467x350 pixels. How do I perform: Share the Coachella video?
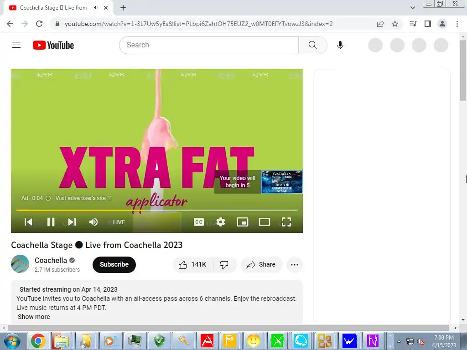pos(261,265)
